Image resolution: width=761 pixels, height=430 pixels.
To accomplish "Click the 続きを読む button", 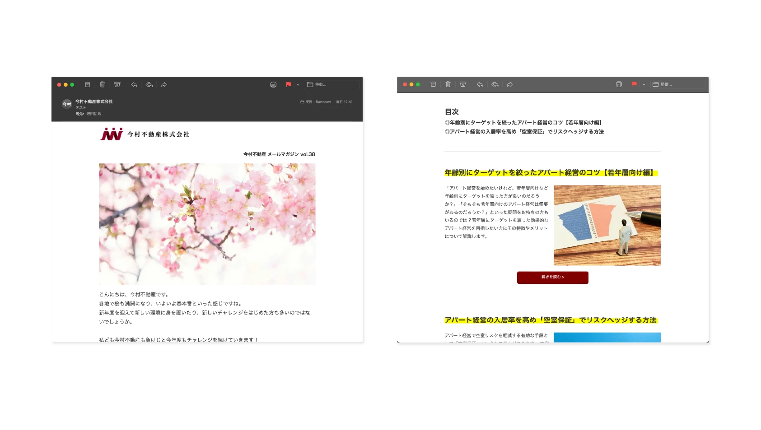I will [552, 277].
